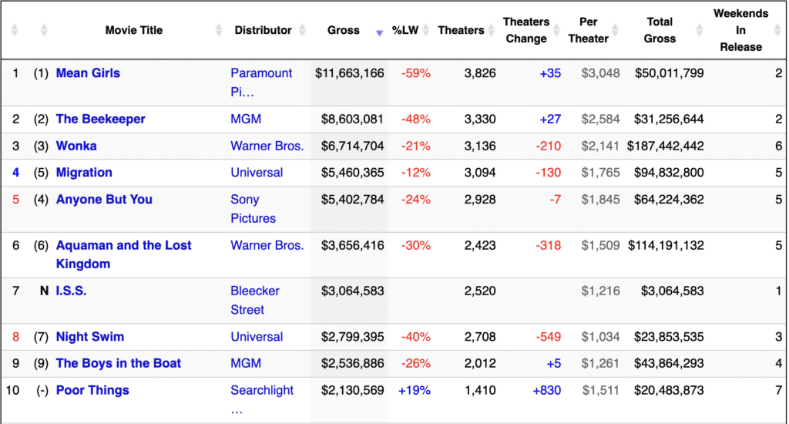
Task: Click the Distributor column header
Action: [x=264, y=30]
